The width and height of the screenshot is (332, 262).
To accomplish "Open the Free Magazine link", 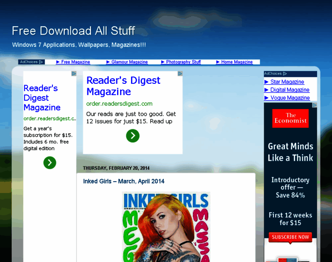I will [x=73, y=62].
